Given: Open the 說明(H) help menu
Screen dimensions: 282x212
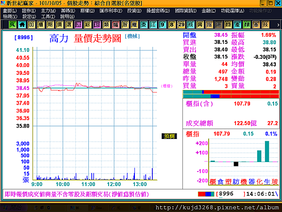Looking at the screenshot, I should 67,16.
